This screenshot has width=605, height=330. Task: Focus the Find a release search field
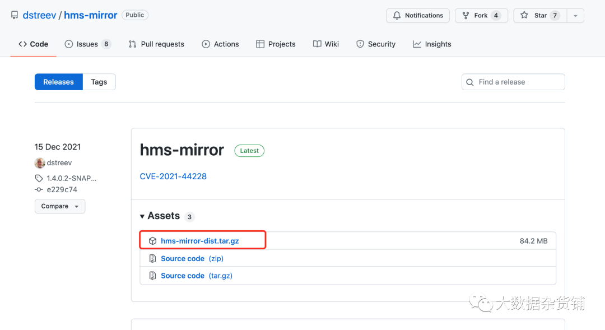click(513, 82)
